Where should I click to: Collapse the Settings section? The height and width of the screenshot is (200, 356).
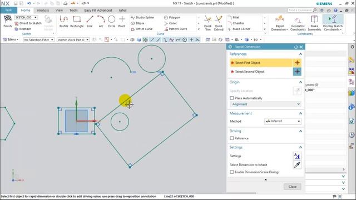coord(300,147)
